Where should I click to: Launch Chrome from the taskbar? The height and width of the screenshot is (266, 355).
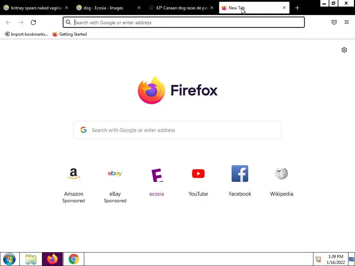[74, 259]
